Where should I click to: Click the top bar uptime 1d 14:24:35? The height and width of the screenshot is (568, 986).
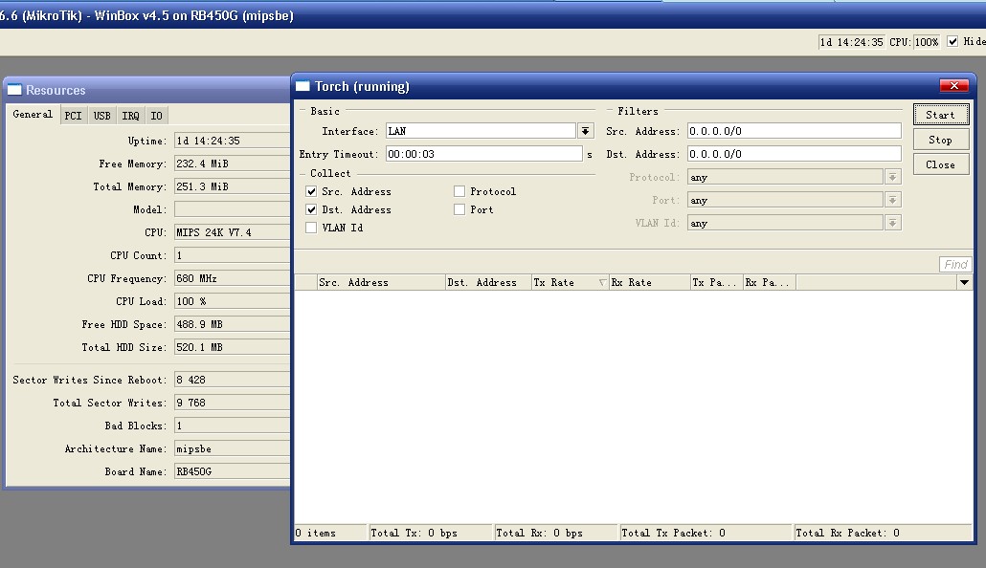851,41
